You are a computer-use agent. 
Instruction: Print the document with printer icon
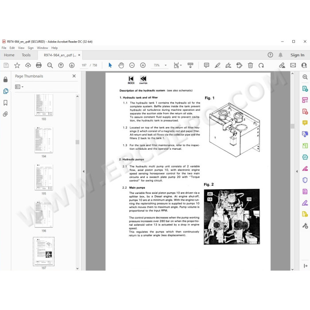coord(39,65)
